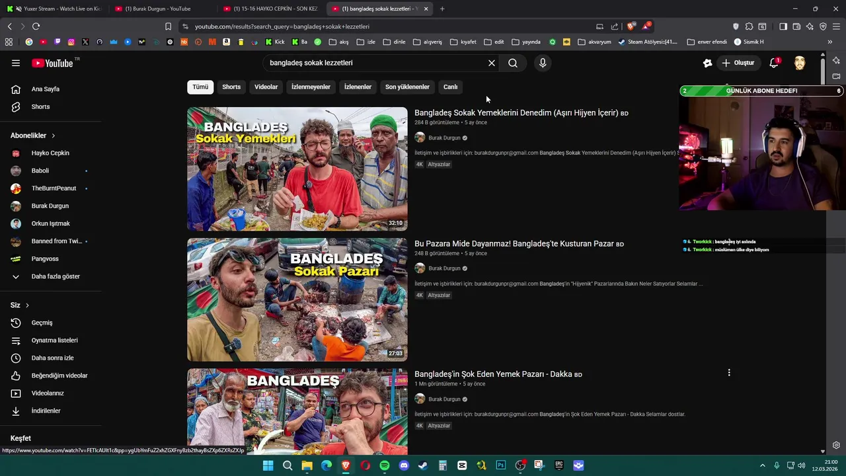Open the Kick bookmark
Screen dimensions: 846x476
click(x=275, y=42)
